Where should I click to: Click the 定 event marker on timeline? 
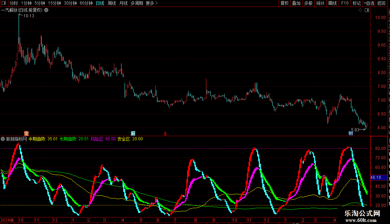(x=26, y=133)
